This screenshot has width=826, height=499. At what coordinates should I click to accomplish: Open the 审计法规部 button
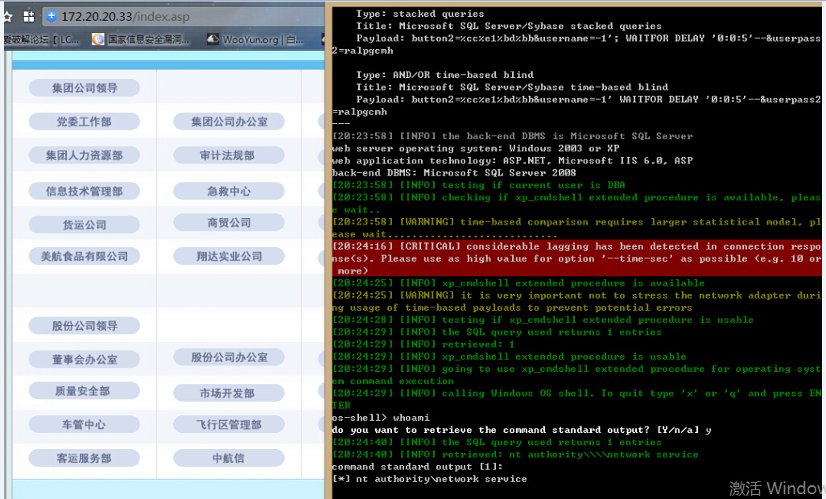click(x=229, y=155)
